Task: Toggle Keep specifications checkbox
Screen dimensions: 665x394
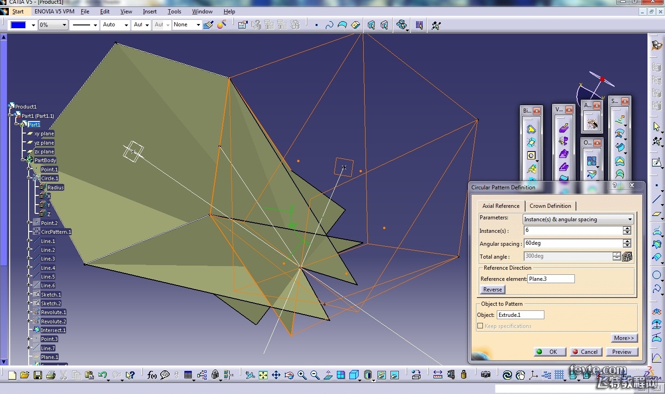Action: pyautogui.click(x=480, y=326)
